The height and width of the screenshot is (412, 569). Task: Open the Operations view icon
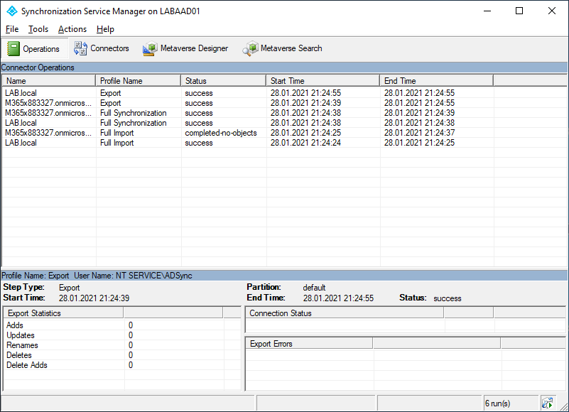[13, 48]
